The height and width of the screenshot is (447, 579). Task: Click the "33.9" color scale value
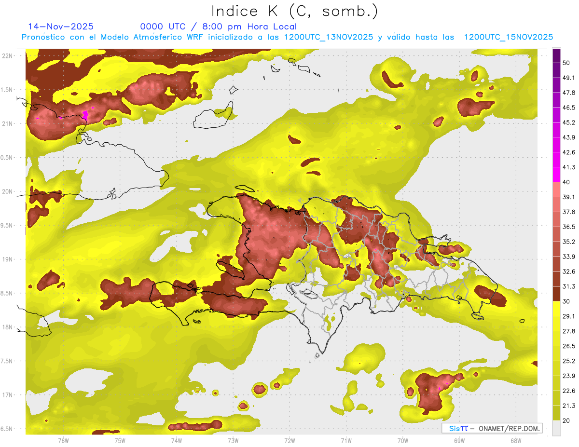[568, 257]
